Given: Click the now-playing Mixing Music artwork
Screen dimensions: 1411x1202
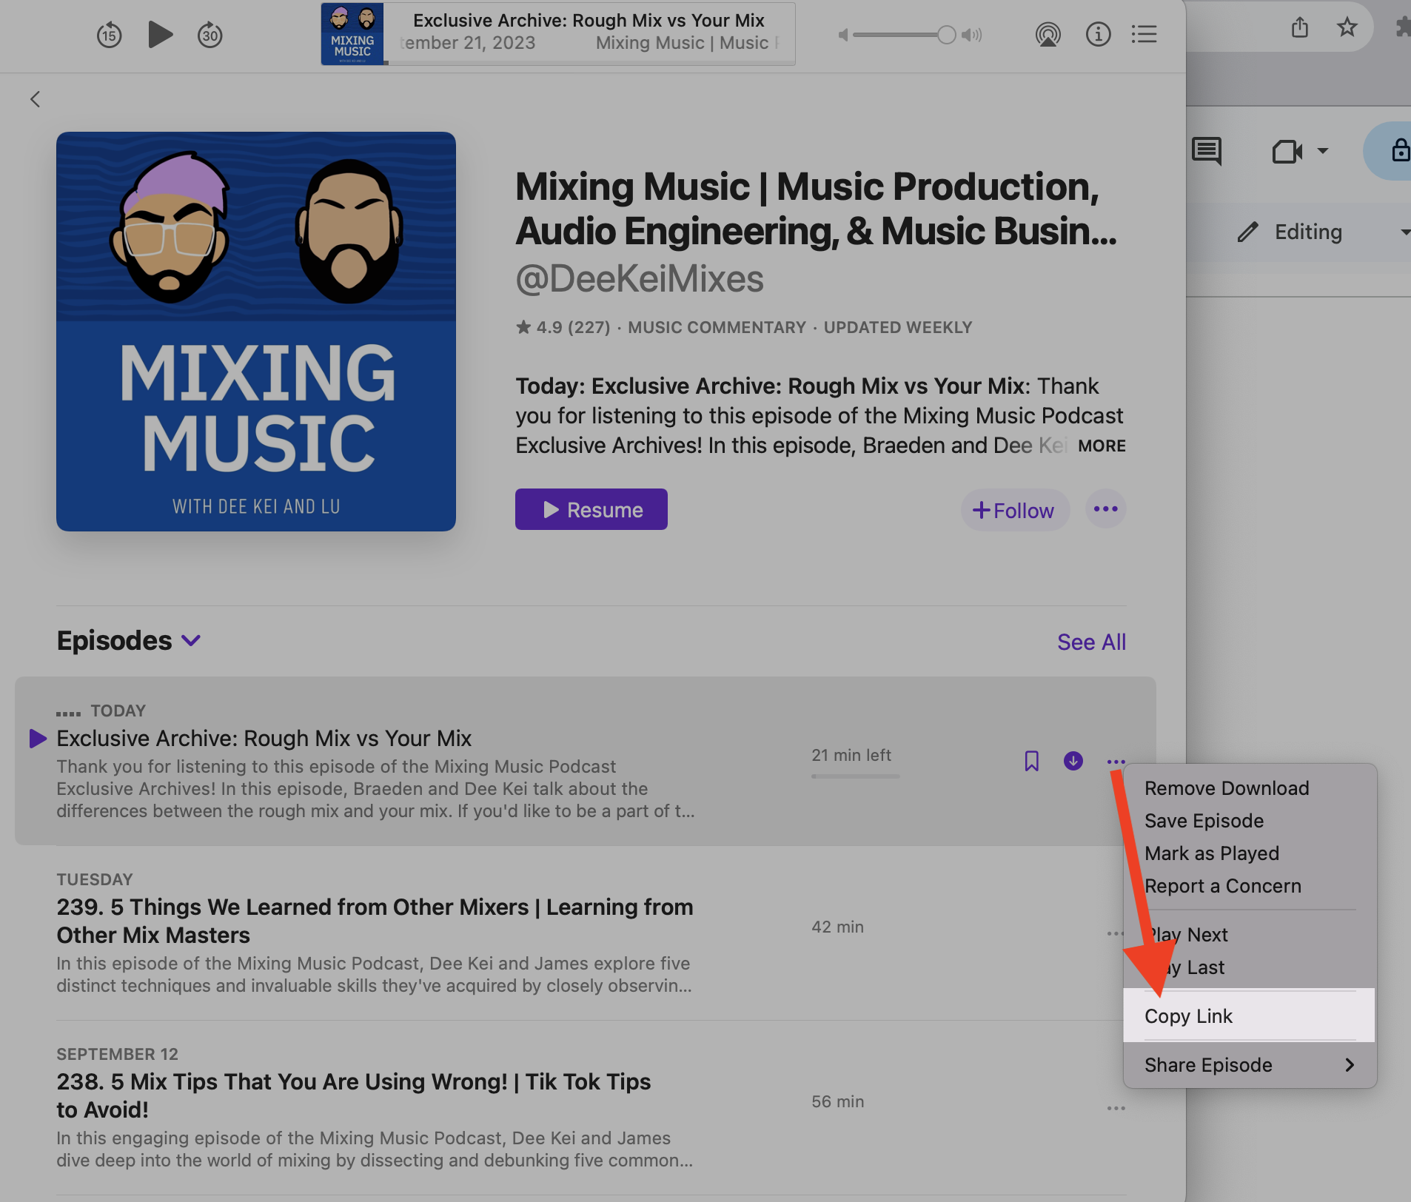Looking at the screenshot, I should click(352, 34).
